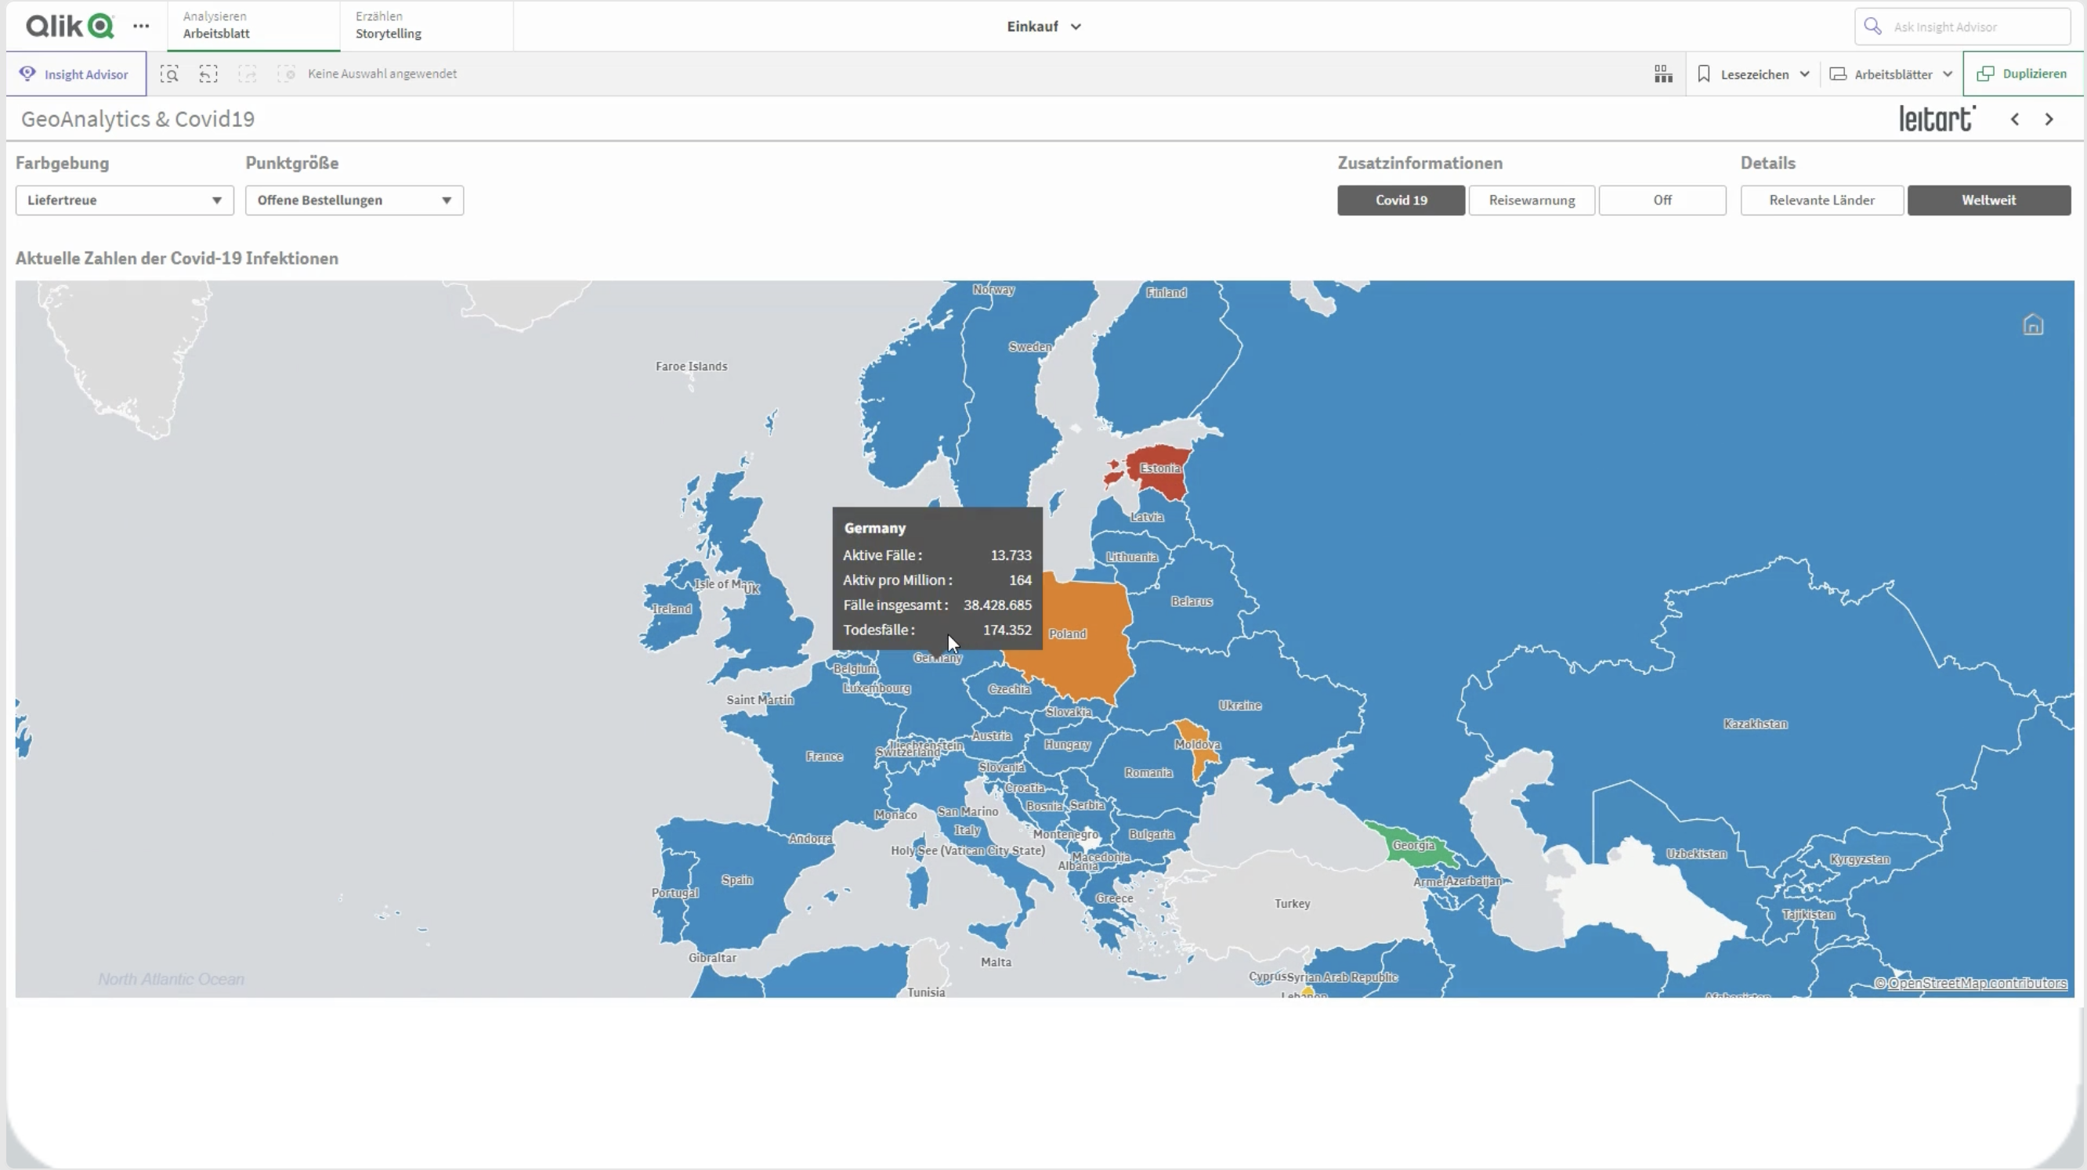Click Kazakhstan on the map

click(x=1755, y=724)
